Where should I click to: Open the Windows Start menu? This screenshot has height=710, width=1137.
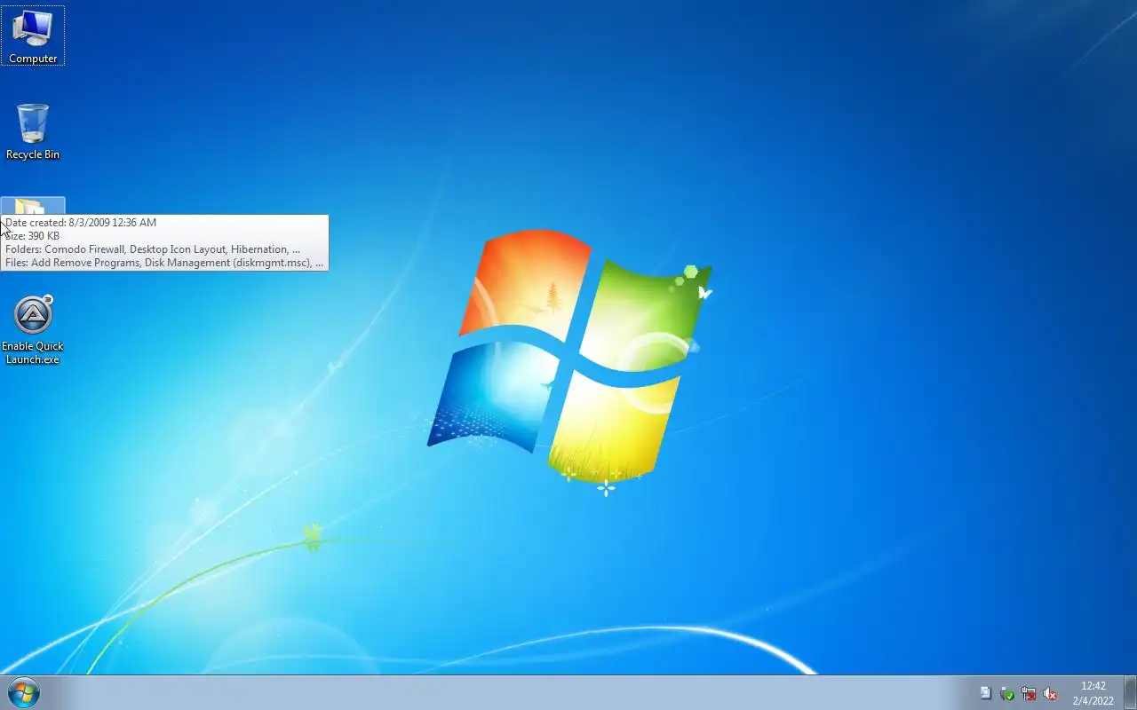[x=24, y=692]
